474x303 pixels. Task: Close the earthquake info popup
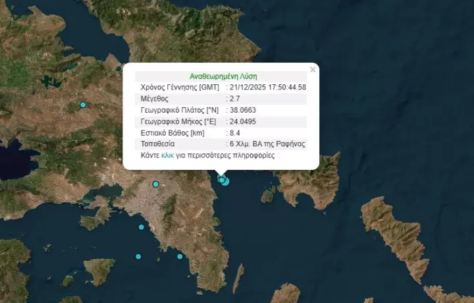pos(313,69)
